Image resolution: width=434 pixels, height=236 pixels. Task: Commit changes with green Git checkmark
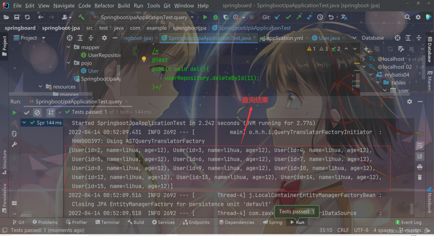[x=288, y=17]
